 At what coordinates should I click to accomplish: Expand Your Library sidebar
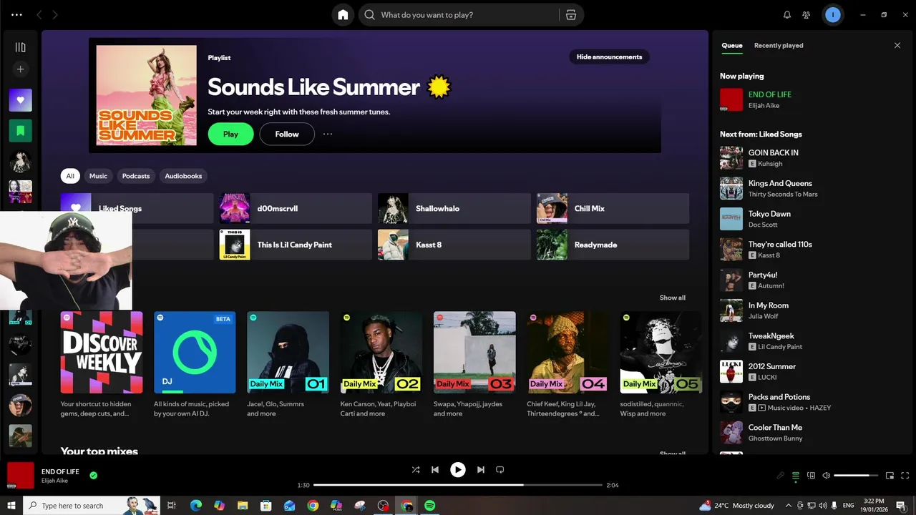tap(20, 47)
